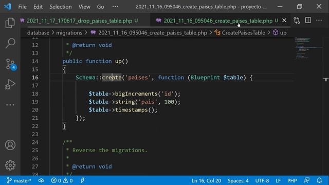This screenshot has height=185, width=329.
Task: Open Source Control with 4 changes
Action: pyautogui.click(x=10, y=64)
